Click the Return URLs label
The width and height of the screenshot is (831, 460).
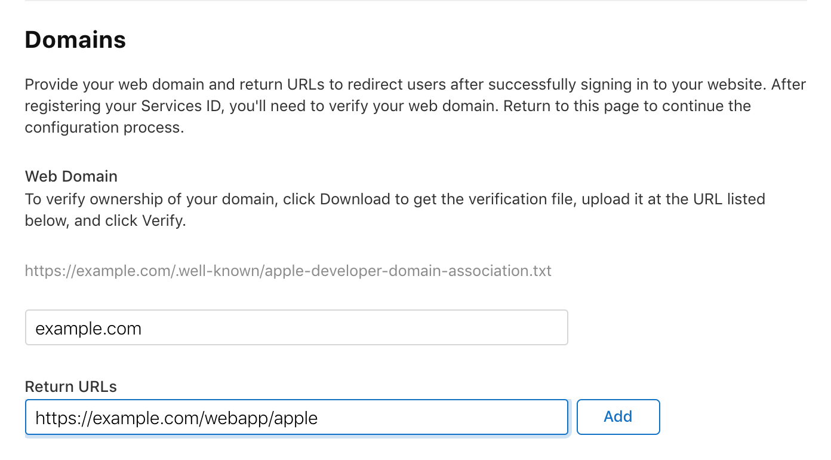[70, 387]
